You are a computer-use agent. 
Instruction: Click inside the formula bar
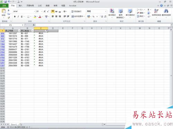[103, 25]
